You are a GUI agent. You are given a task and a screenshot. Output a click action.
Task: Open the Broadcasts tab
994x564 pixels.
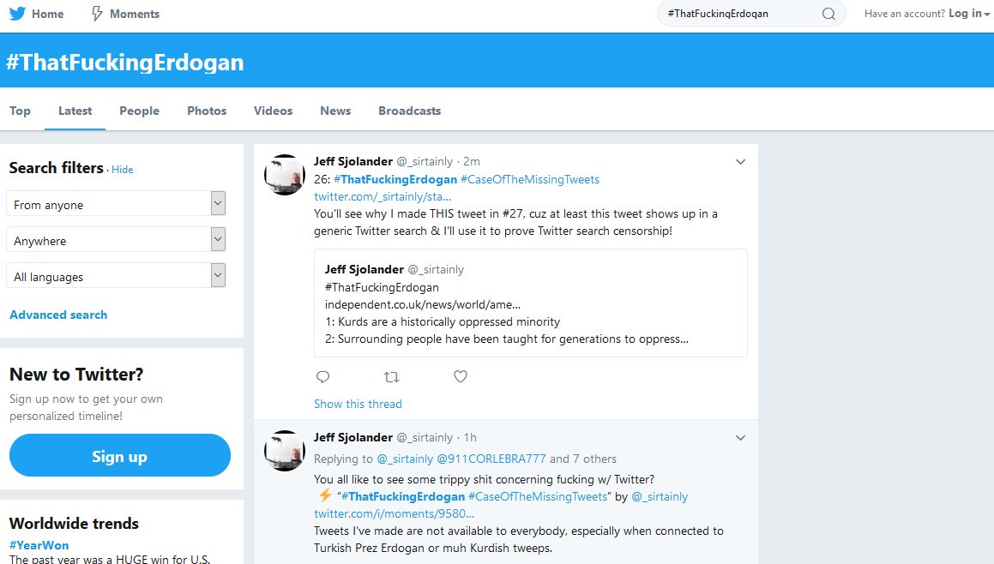(409, 111)
